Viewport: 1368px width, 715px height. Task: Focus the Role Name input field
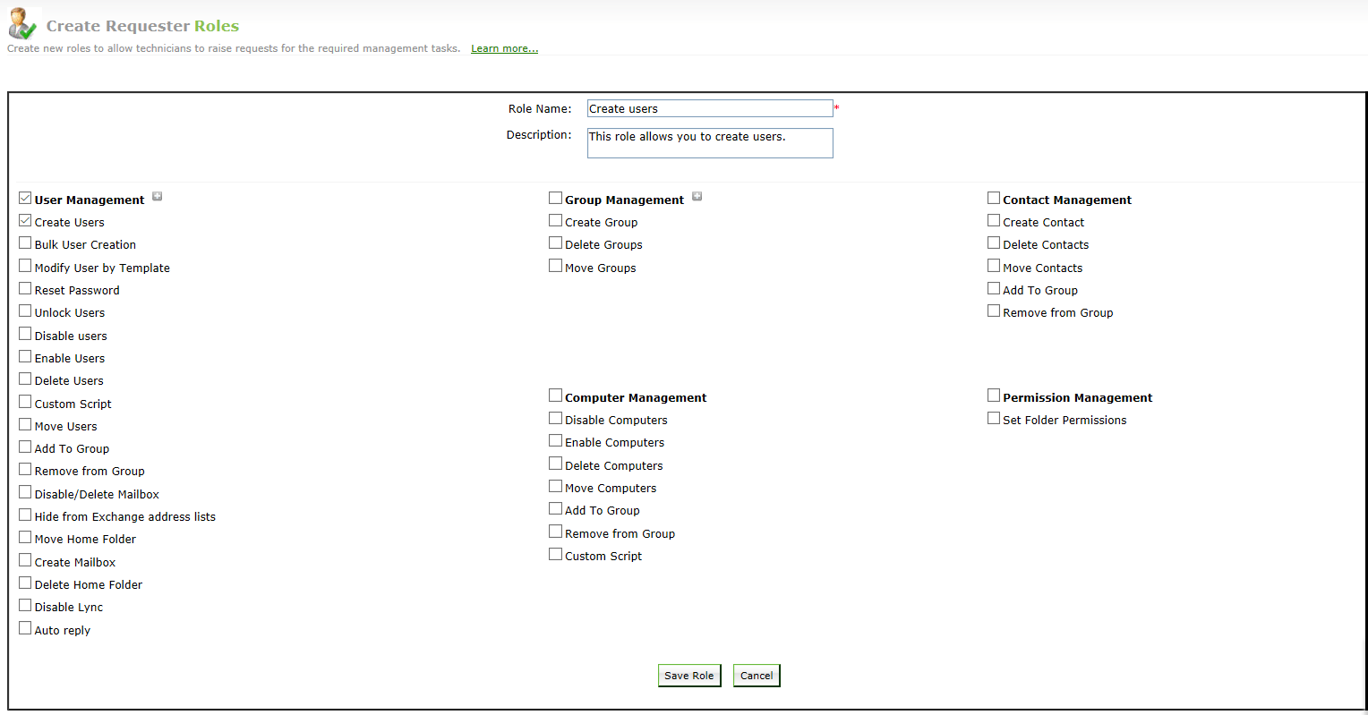pos(710,108)
